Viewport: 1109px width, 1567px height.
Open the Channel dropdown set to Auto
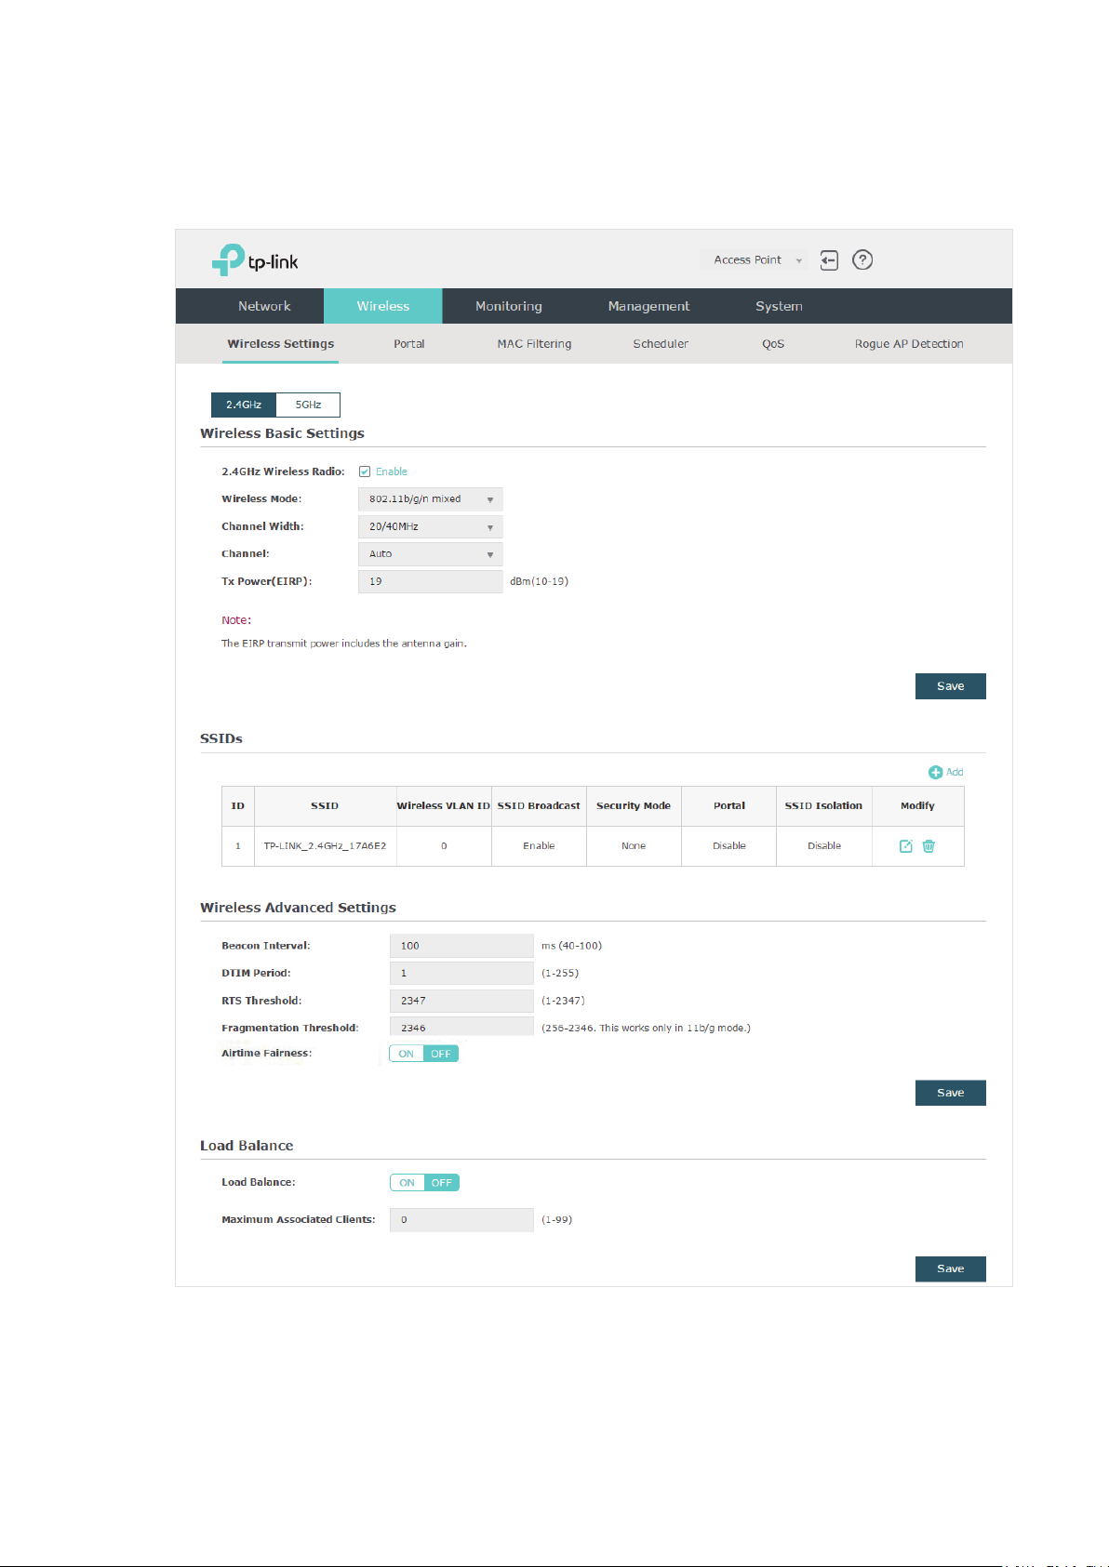(430, 554)
